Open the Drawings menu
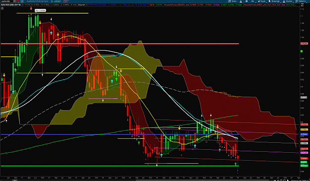Screen dimensions: 310x181 coord(274,1)
